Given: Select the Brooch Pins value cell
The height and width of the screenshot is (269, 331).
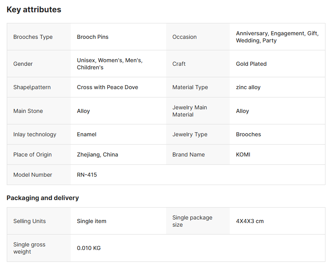Looking at the screenshot, I should [x=93, y=37].
